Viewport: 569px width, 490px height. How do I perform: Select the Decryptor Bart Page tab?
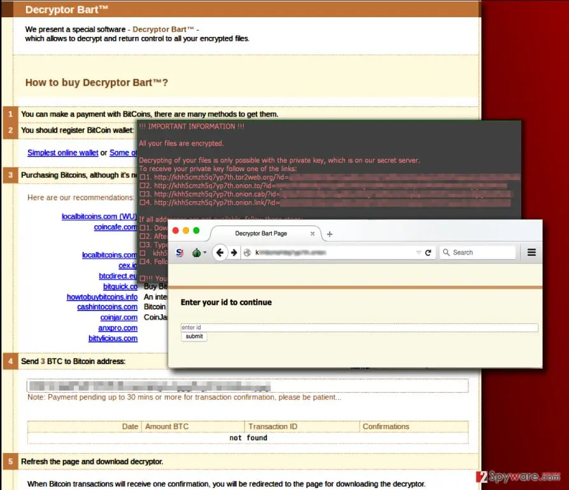262,233
